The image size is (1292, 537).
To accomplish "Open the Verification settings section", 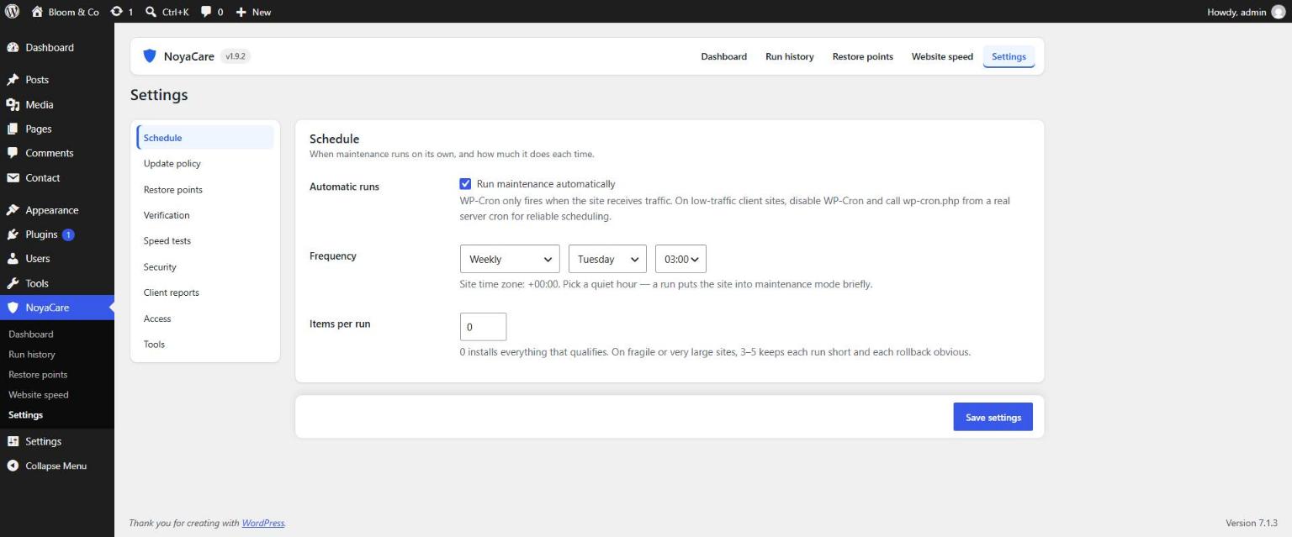I will [205, 215].
